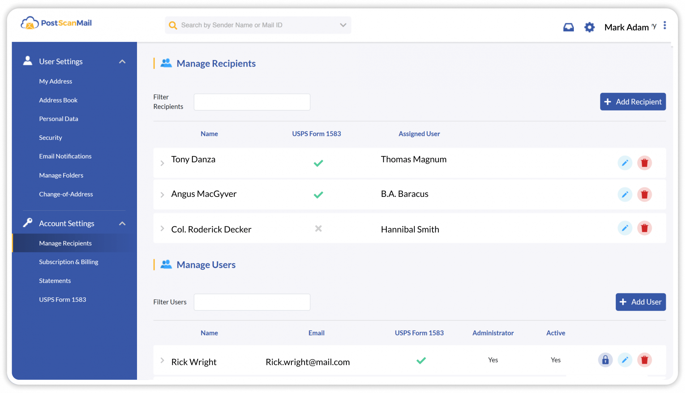The width and height of the screenshot is (685, 393).
Task: Delete Angus MacGyver's recipient entry
Action: (645, 195)
